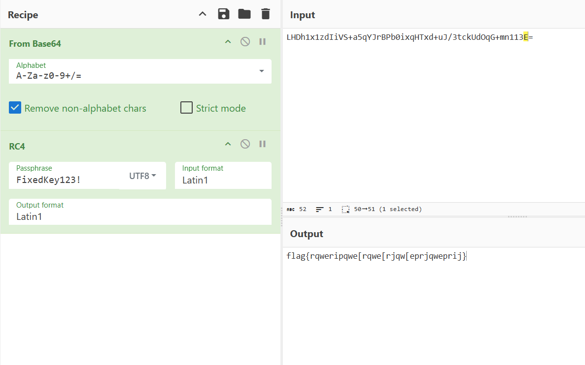Open the Base64 Alphabet dropdown
The width and height of the screenshot is (585, 365).
point(262,71)
